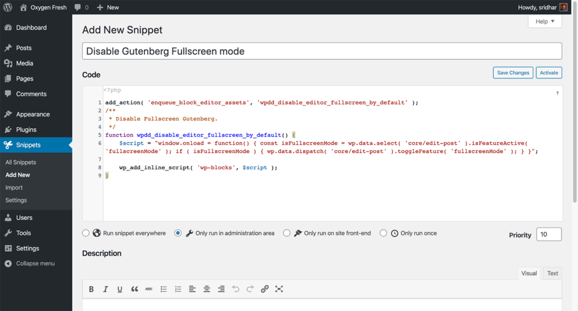Screen dimensions: 578x311
Task: Select Only run on site front-end
Action: point(287,233)
